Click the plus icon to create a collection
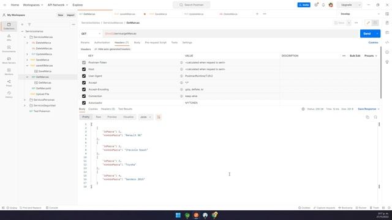 tap(22, 24)
